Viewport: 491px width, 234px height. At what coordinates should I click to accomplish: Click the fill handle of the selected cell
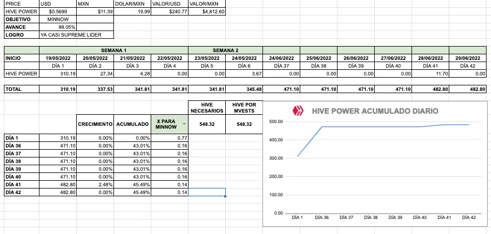point(225,196)
